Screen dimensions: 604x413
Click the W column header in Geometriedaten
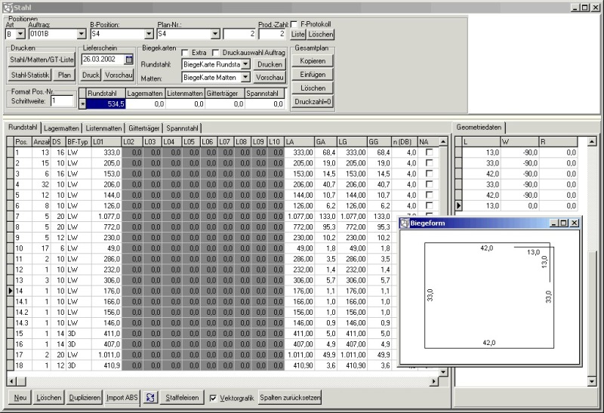click(x=519, y=142)
